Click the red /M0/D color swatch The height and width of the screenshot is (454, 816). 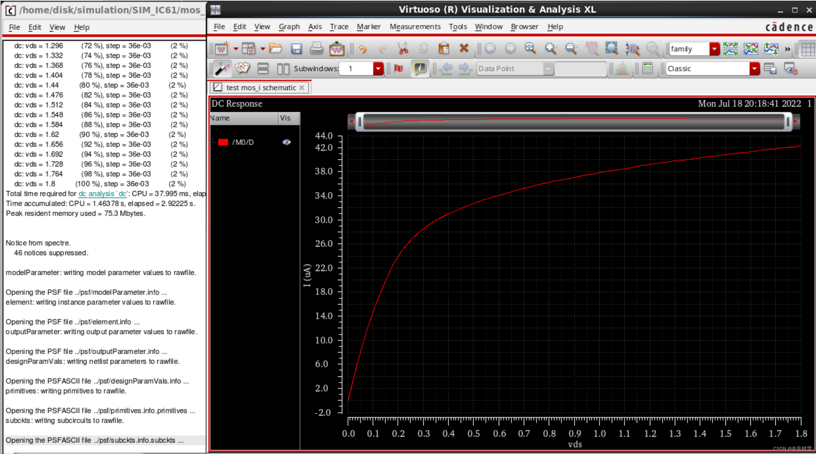(223, 142)
